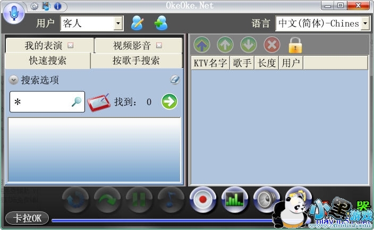Click the 卡拉OK button
The image size is (374, 230).
[27, 218]
